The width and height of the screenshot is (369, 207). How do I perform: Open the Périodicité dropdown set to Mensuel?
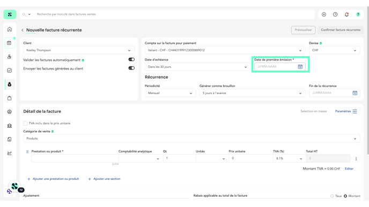click(171, 93)
